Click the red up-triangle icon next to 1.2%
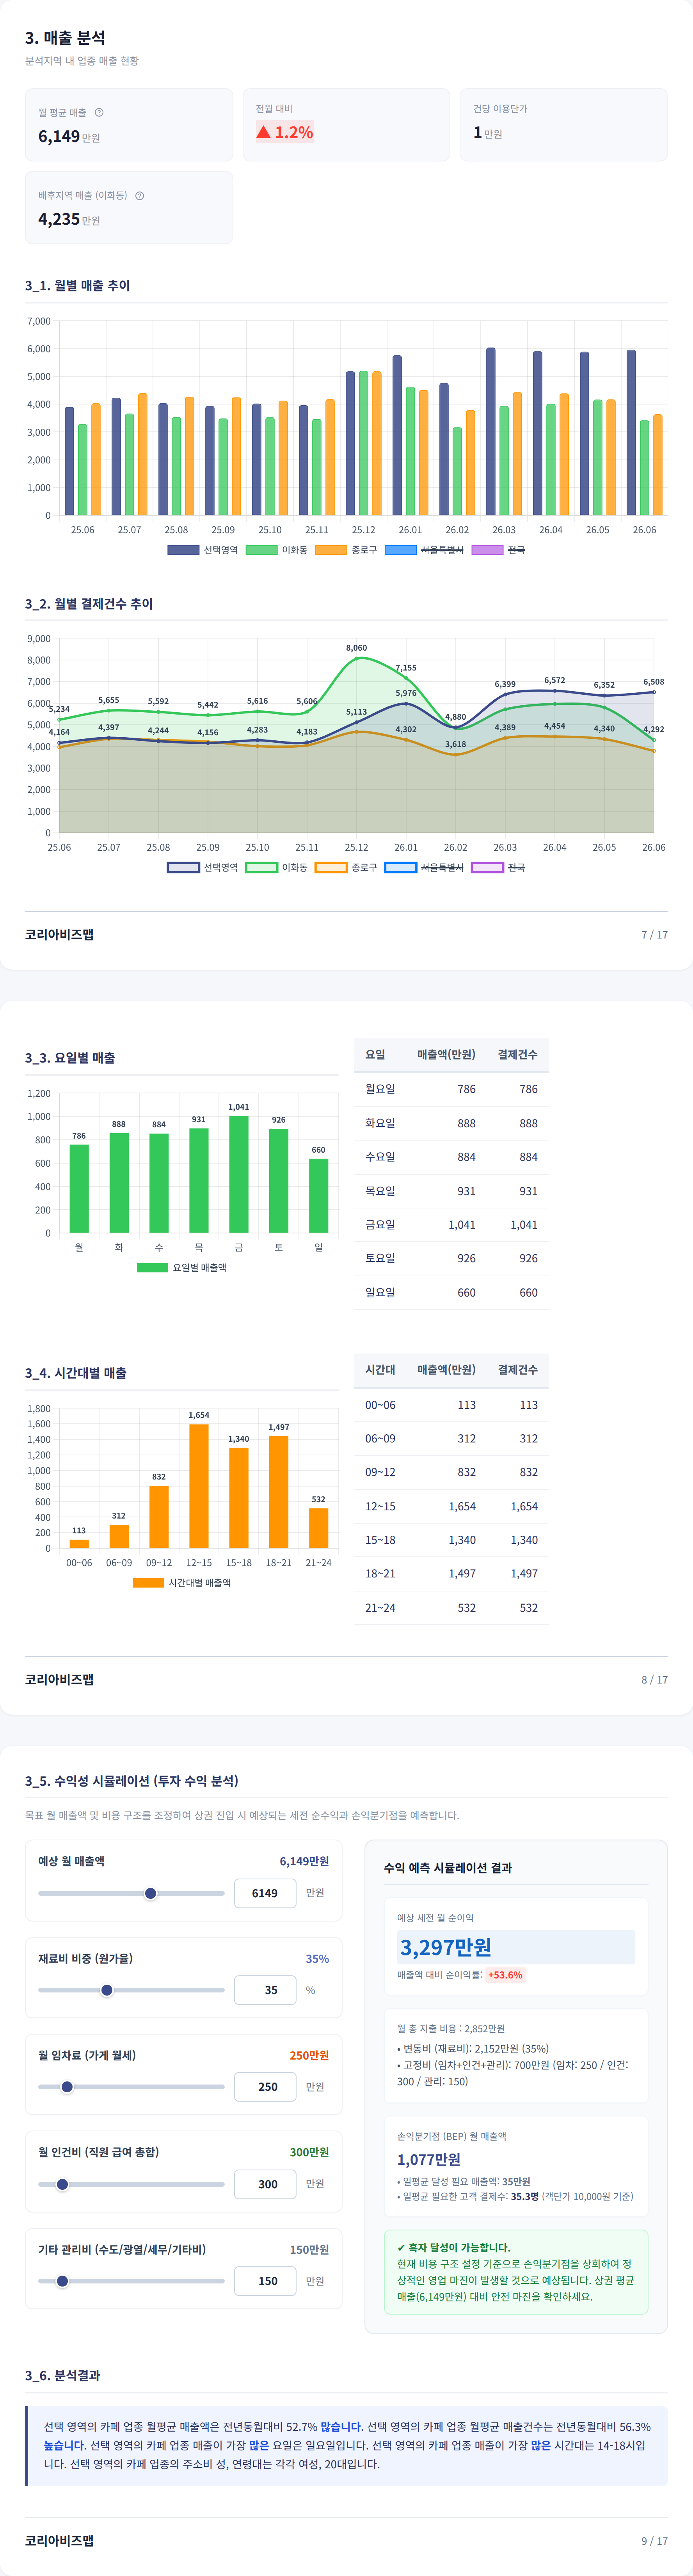Screen dimensions: 693x2576 click(x=263, y=132)
